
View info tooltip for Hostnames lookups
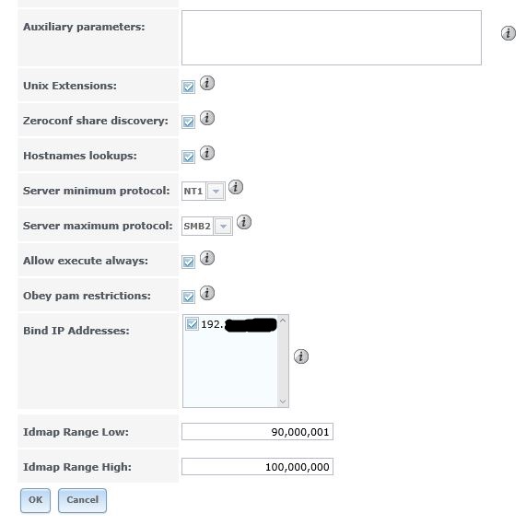pos(207,153)
